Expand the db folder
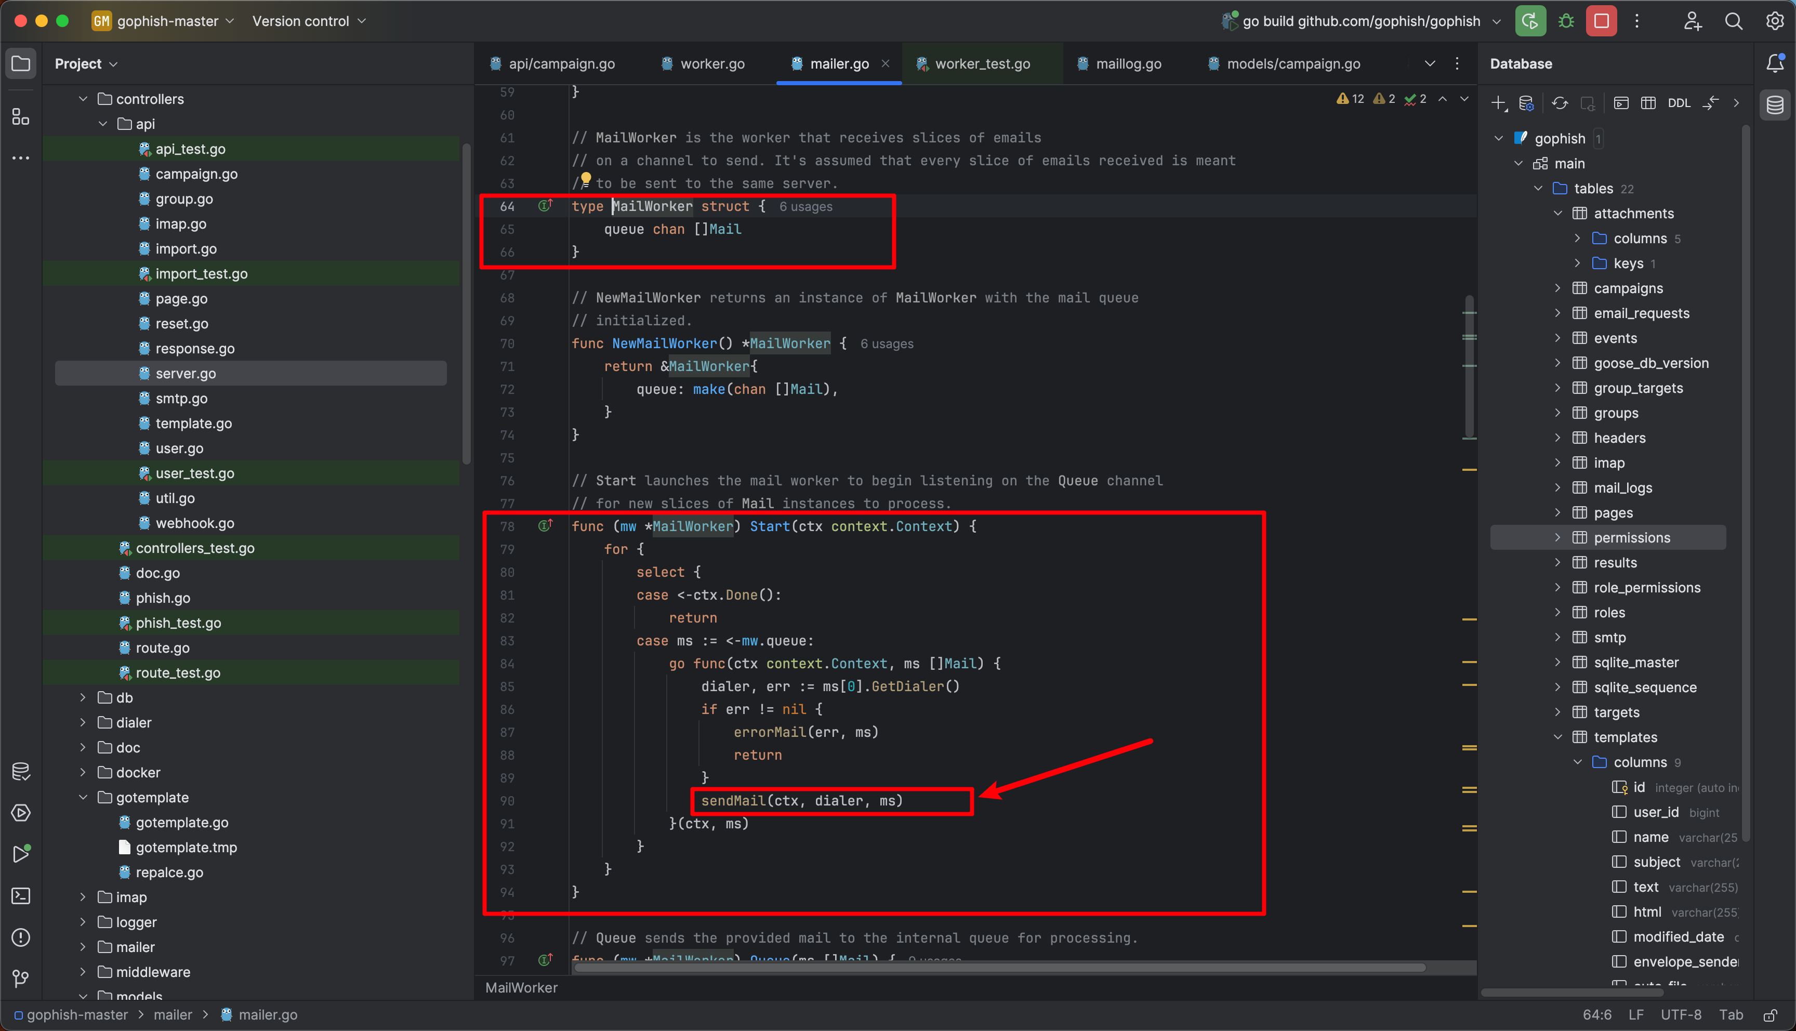This screenshot has width=1796, height=1031. point(83,697)
